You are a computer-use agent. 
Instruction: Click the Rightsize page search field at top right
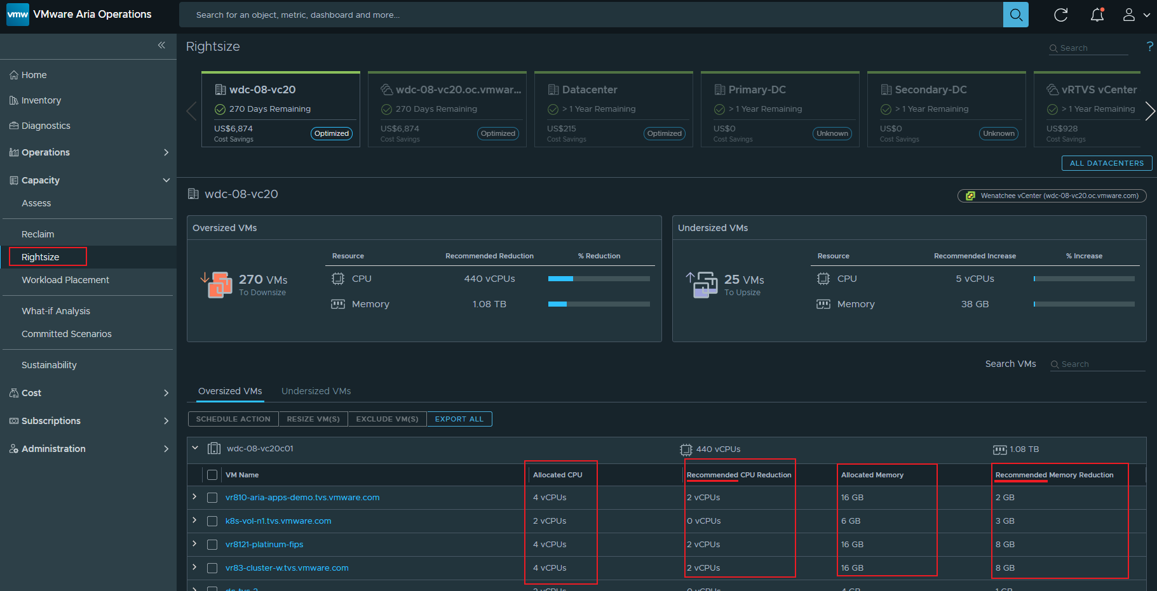tap(1088, 48)
